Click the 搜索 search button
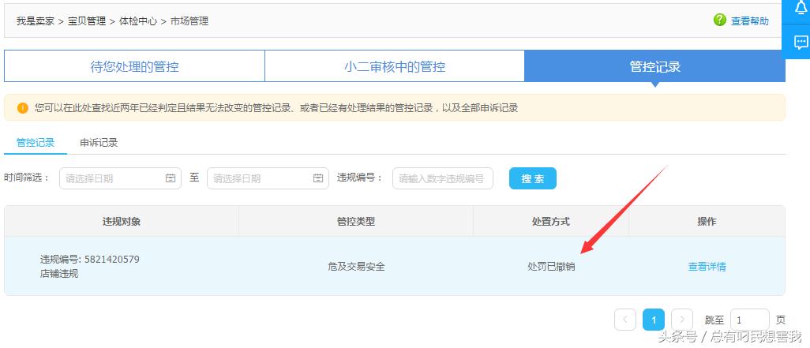The height and width of the screenshot is (348, 810). click(533, 178)
